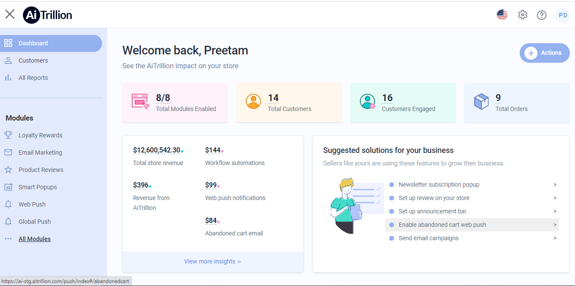Viewport: 575px width, 286px height.
Task: Click the Product Reviews star icon
Action: coord(8,170)
